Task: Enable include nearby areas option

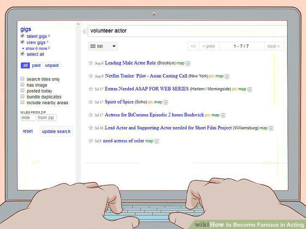Action: click(22, 102)
